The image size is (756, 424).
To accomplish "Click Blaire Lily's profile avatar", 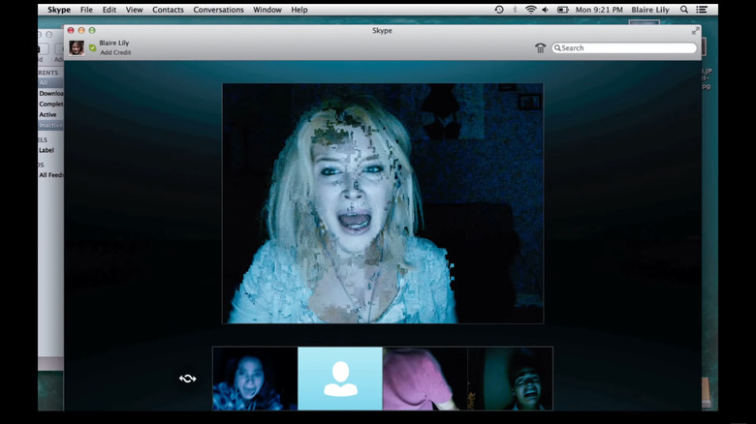I will click(77, 47).
